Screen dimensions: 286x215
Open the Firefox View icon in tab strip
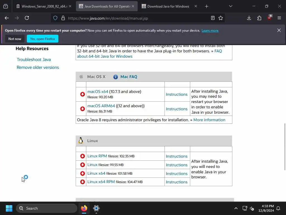click(6, 6)
